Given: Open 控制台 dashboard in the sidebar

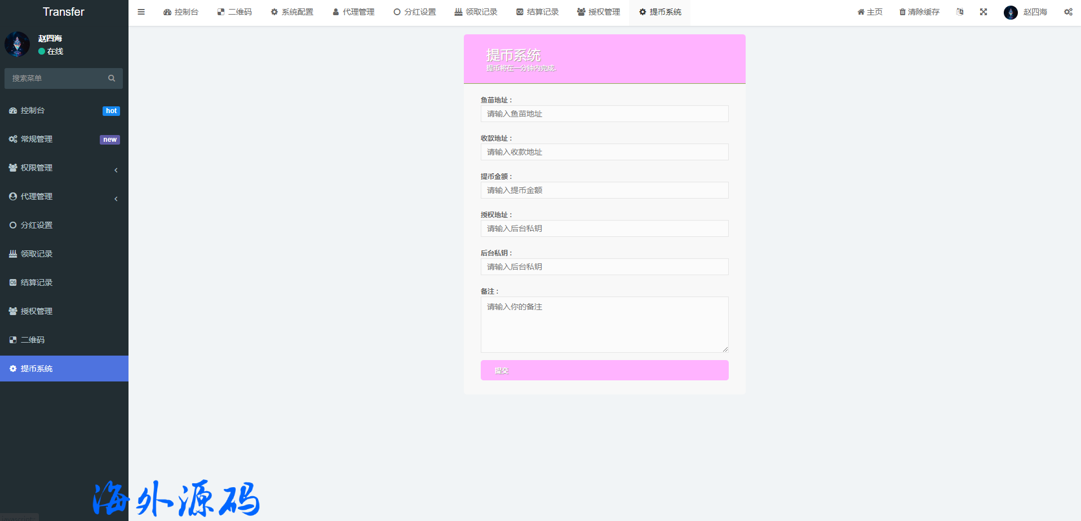Looking at the screenshot, I should 33,110.
